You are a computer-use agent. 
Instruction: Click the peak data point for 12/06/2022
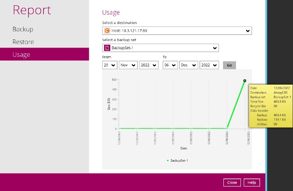point(245,81)
